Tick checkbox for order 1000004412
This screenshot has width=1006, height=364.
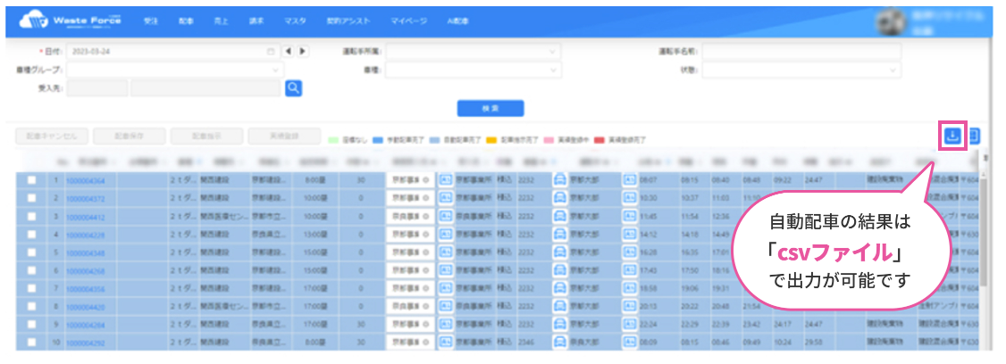point(31,217)
